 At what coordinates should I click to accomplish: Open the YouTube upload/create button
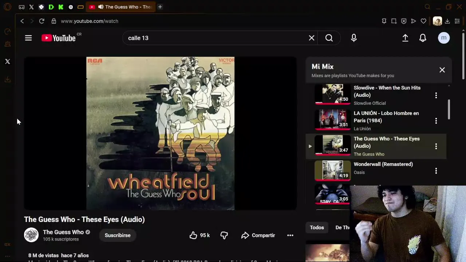coord(405,38)
